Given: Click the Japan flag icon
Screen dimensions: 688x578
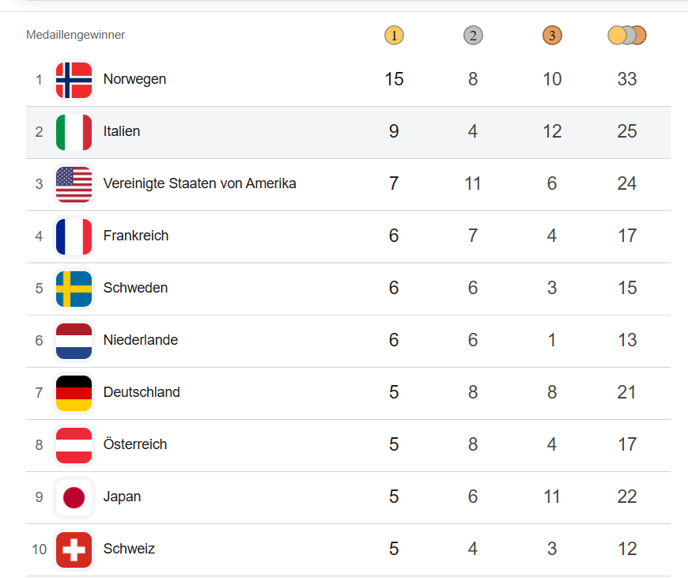Looking at the screenshot, I should (74, 497).
